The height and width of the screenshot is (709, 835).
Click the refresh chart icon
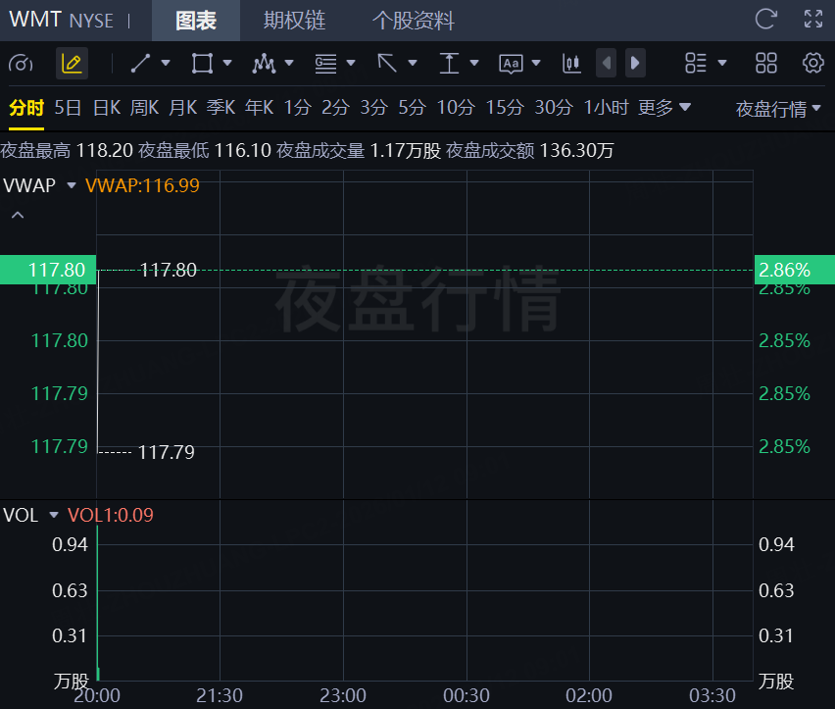point(766,20)
